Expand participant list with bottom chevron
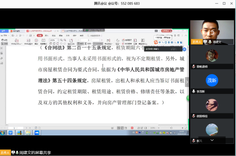Screen dimensions: 236x156 click(212, 140)
